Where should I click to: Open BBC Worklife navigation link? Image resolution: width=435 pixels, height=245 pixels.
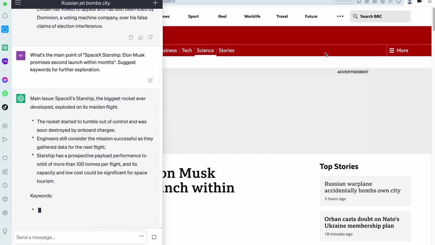pyautogui.click(x=252, y=16)
